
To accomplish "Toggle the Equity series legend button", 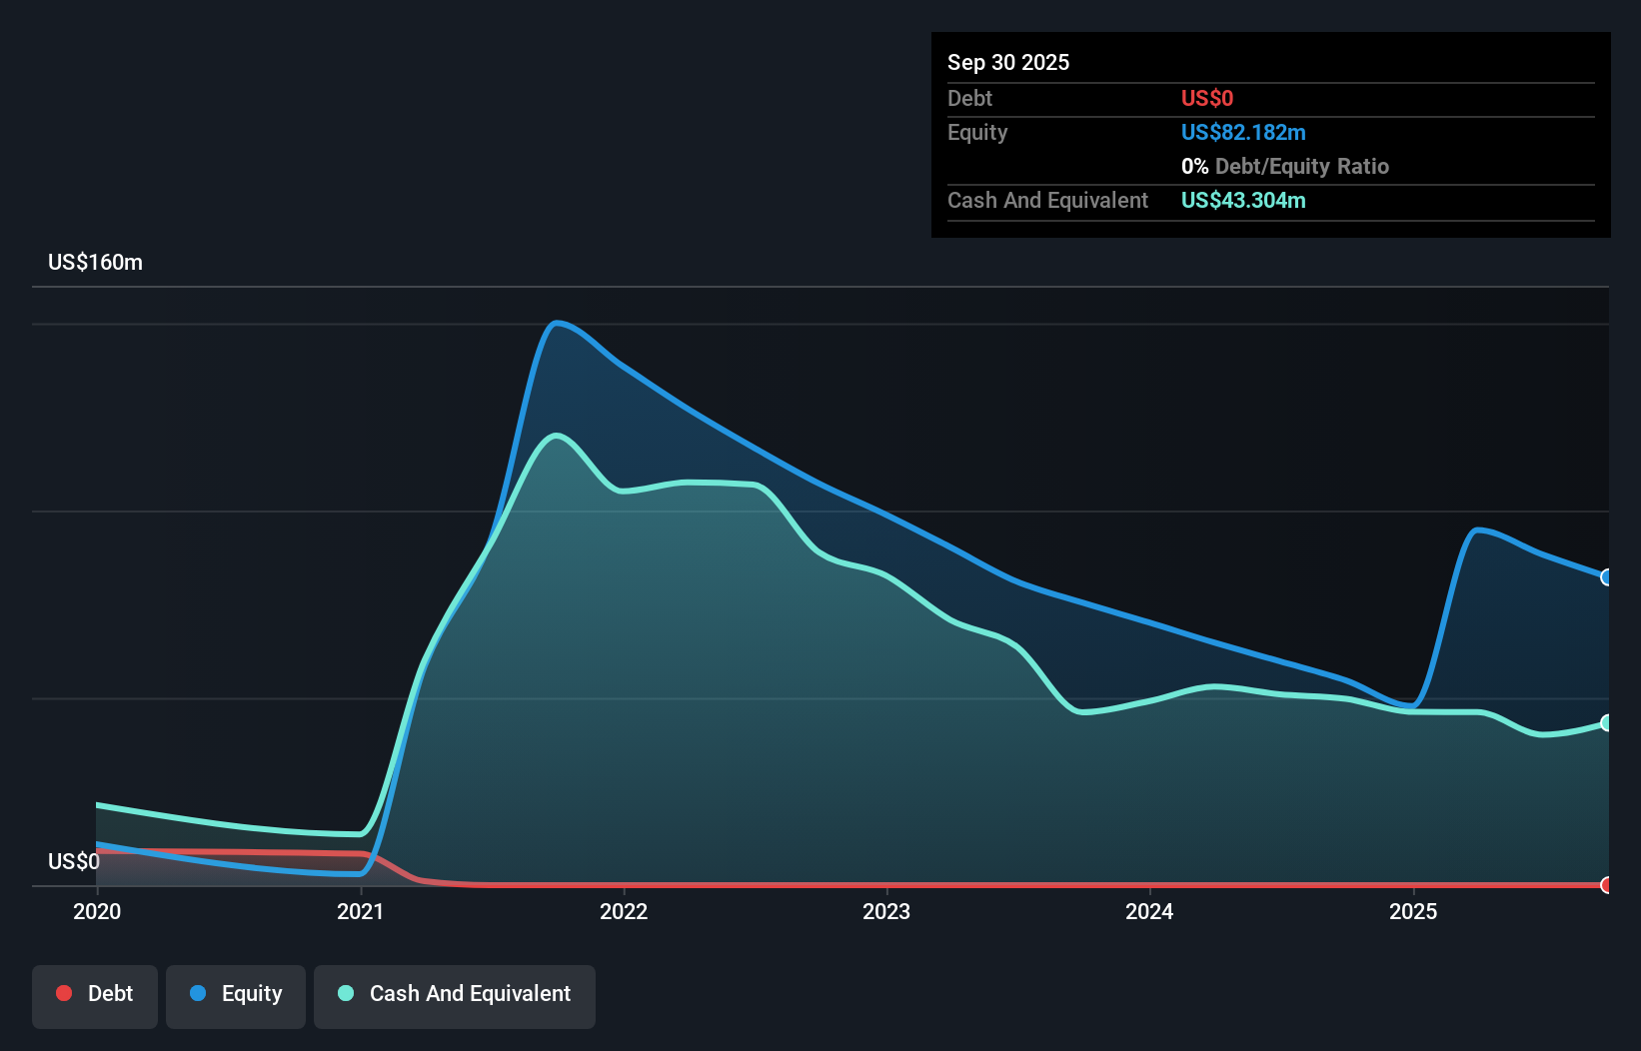I will pyautogui.click(x=236, y=996).
